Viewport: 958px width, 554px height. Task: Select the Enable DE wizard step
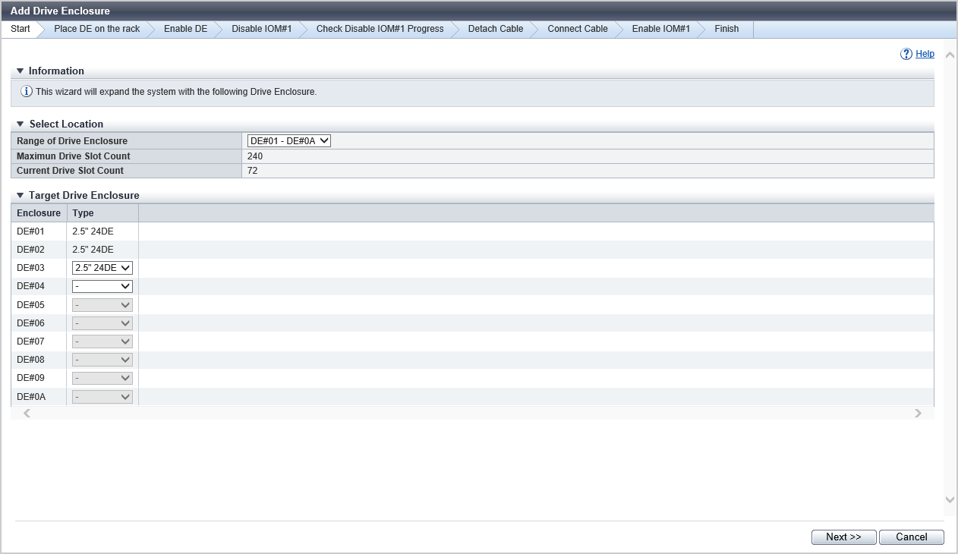tap(185, 29)
